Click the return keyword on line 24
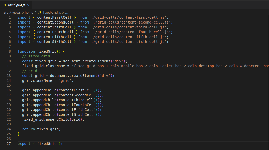Viewport: 269px width, 150px height. point(28,129)
